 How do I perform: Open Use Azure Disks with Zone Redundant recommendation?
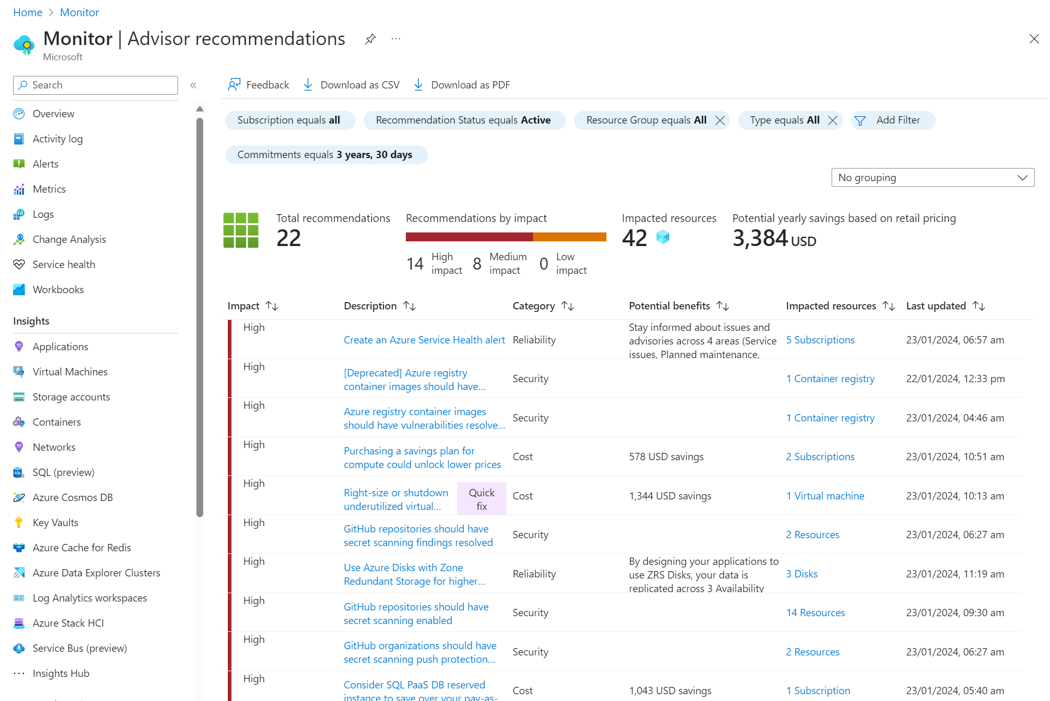pos(414,574)
